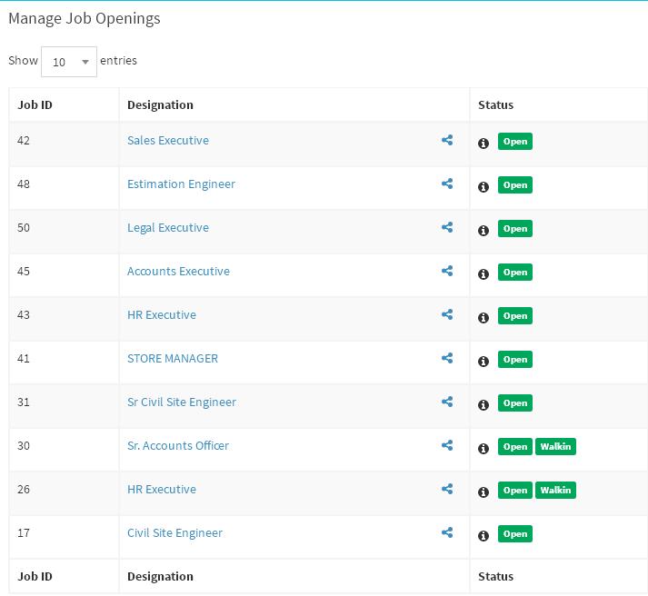Click info icon for Accounts Executive row
648x596 pixels.
point(484,274)
